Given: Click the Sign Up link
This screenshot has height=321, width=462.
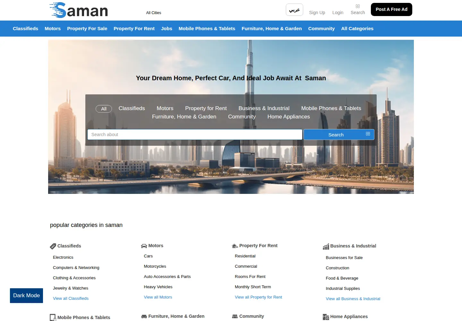Looking at the screenshot, I should (x=317, y=13).
